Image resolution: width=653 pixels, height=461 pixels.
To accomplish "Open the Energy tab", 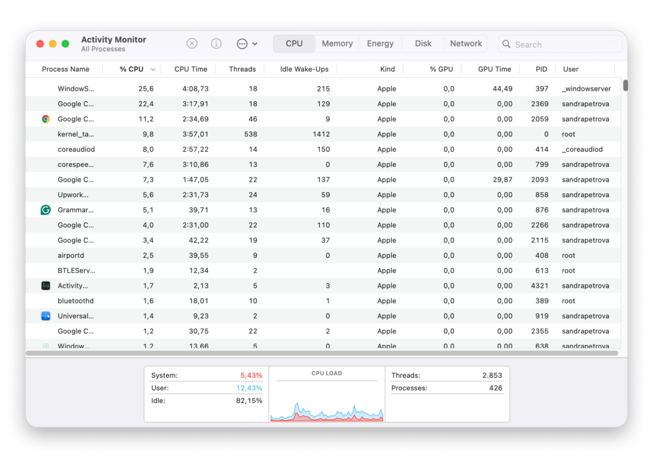I will (x=380, y=44).
